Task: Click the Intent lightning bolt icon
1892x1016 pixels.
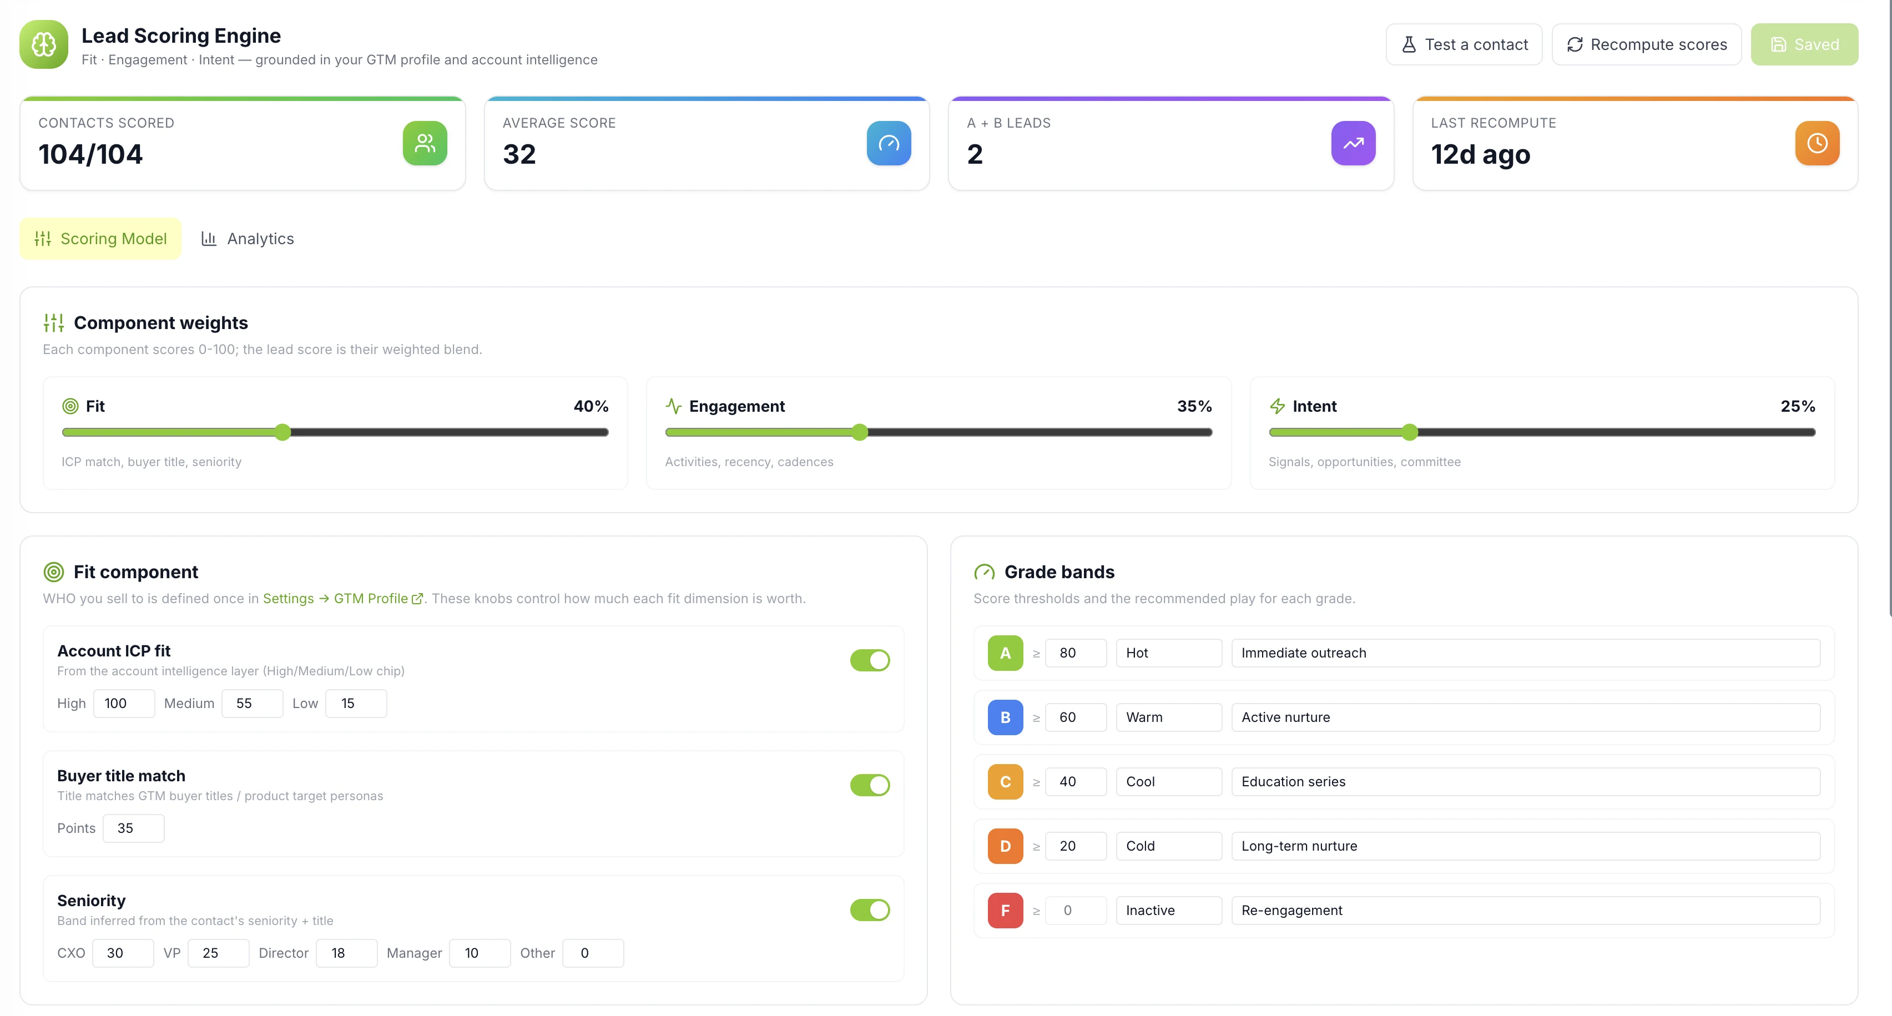Action: (1277, 406)
